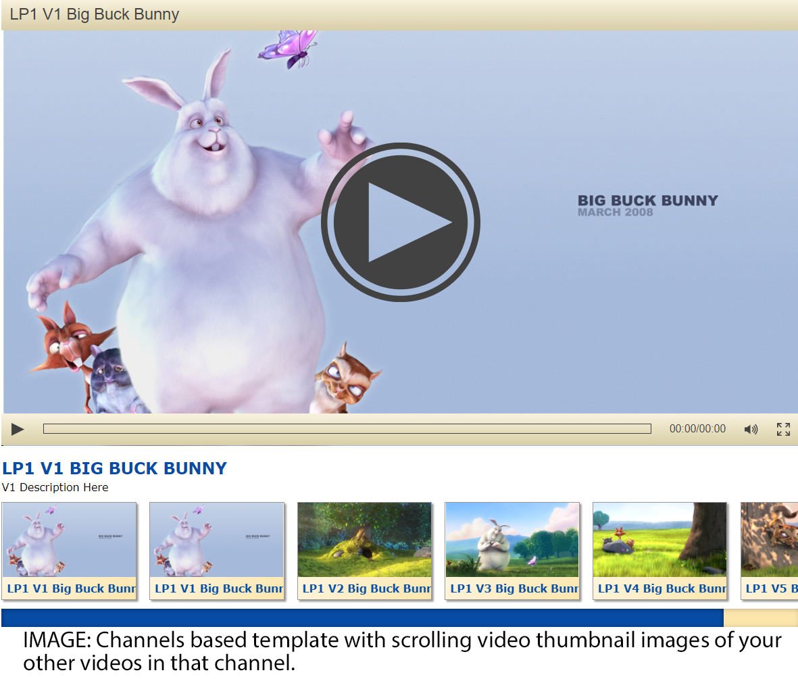Click the small play icon in control bar

point(18,429)
